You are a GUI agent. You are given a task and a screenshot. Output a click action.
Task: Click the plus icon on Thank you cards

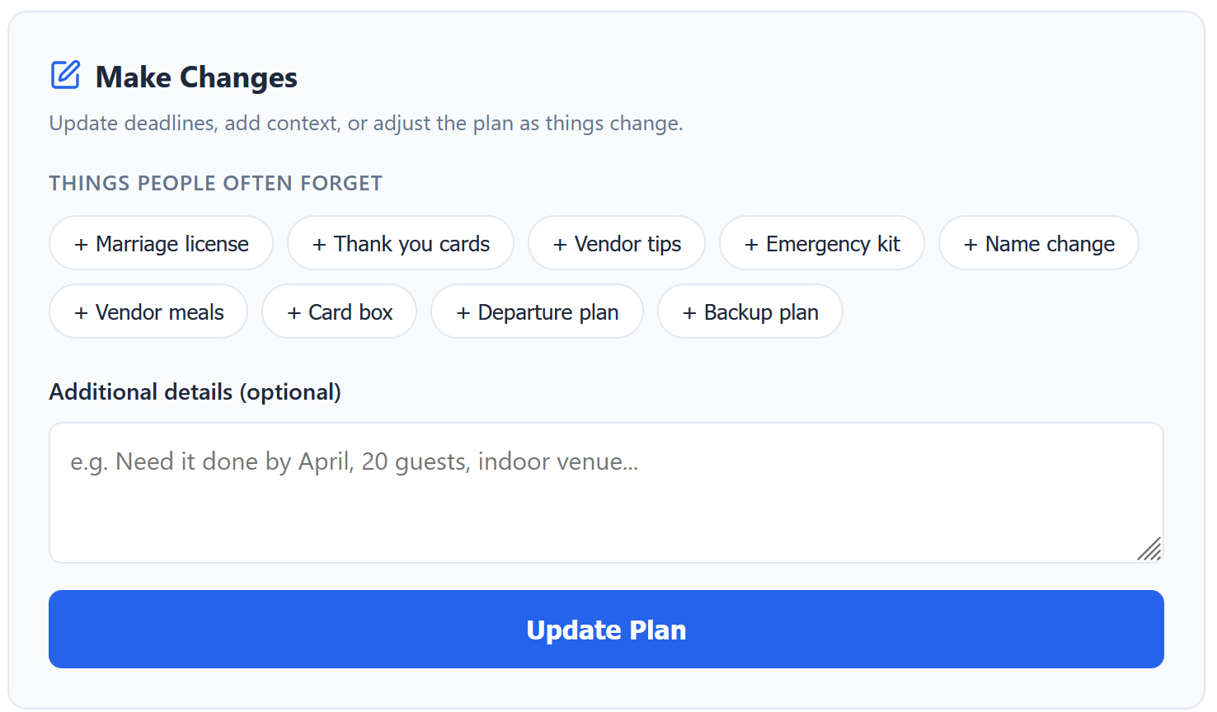[x=319, y=245]
